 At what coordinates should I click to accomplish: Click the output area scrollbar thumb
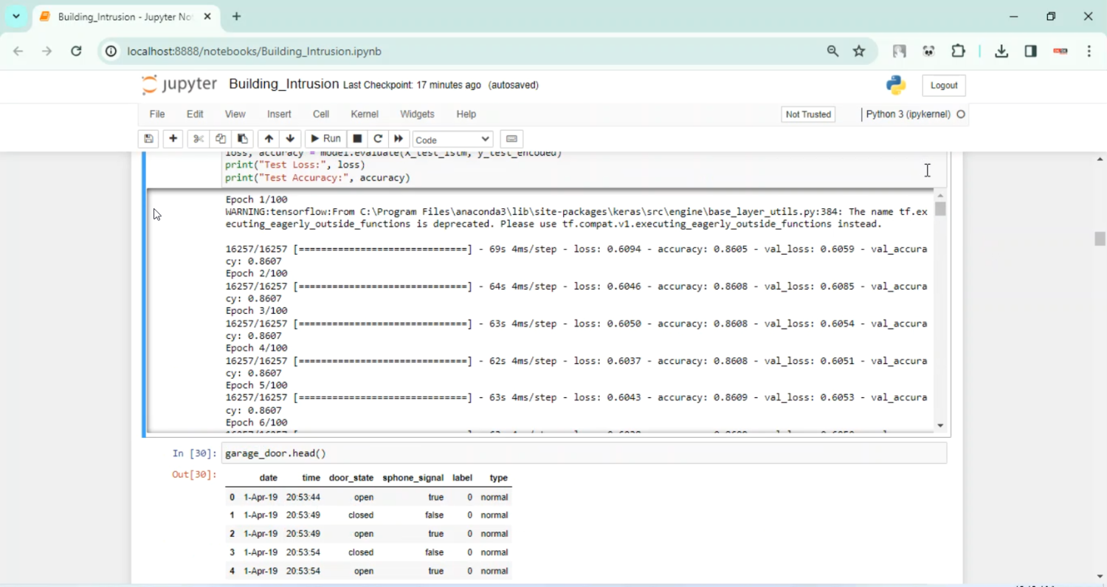pos(939,209)
